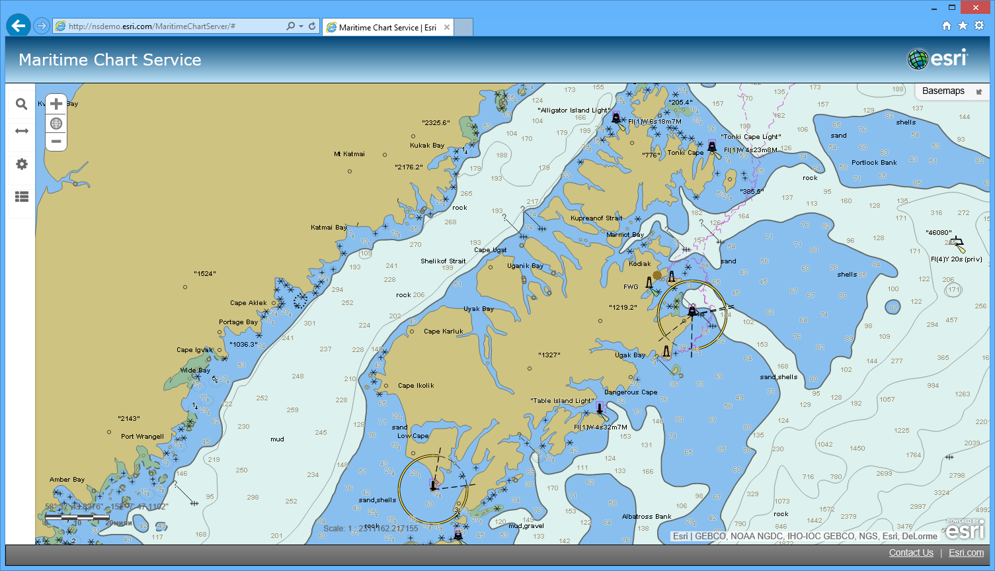
Task: Click the Kodiak label on map
Action: pyautogui.click(x=640, y=264)
